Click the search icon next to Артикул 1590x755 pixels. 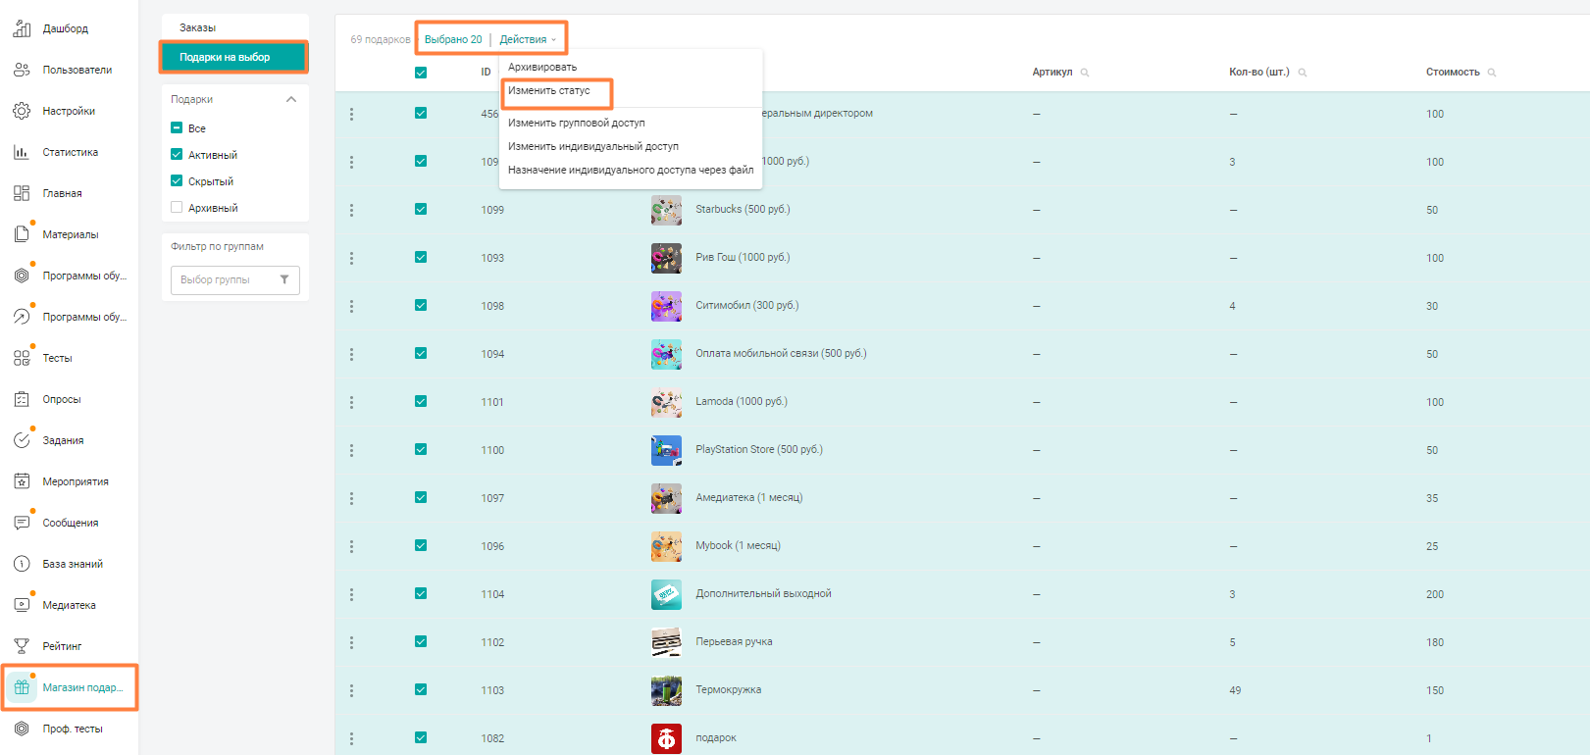tap(1085, 73)
